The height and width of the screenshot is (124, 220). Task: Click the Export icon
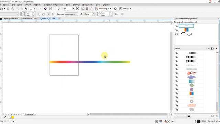coord(55,9)
